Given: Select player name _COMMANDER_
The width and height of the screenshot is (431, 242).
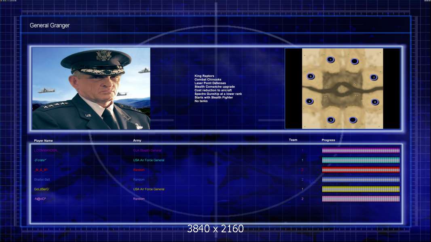Looking at the screenshot, I should tap(46, 150).
